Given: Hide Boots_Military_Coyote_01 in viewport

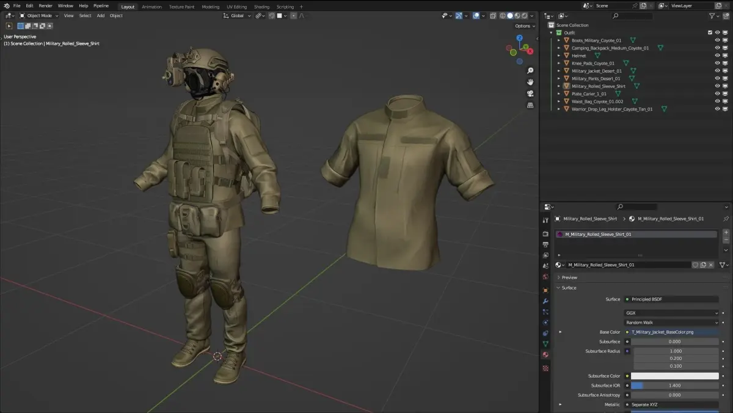Looking at the screenshot, I should coord(718,40).
